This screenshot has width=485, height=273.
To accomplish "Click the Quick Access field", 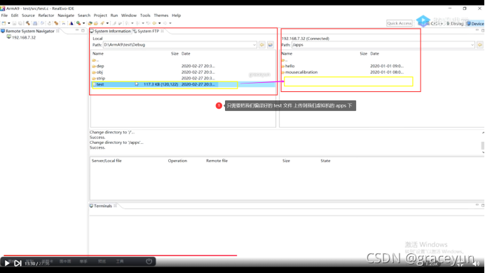I will click(x=399, y=23).
